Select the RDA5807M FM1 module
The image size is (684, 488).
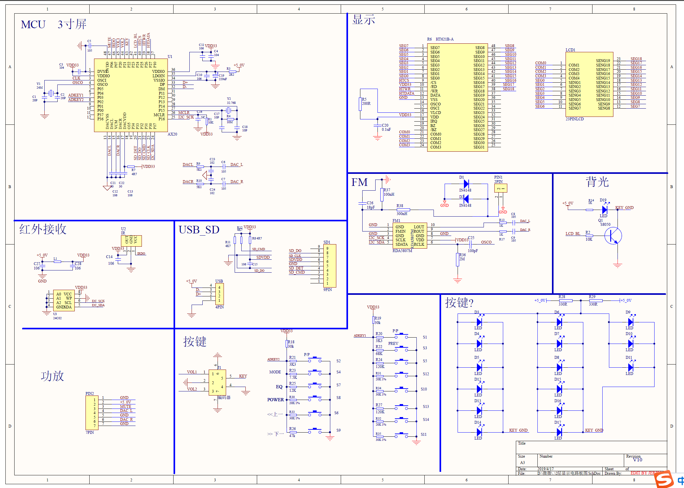[410, 236]
